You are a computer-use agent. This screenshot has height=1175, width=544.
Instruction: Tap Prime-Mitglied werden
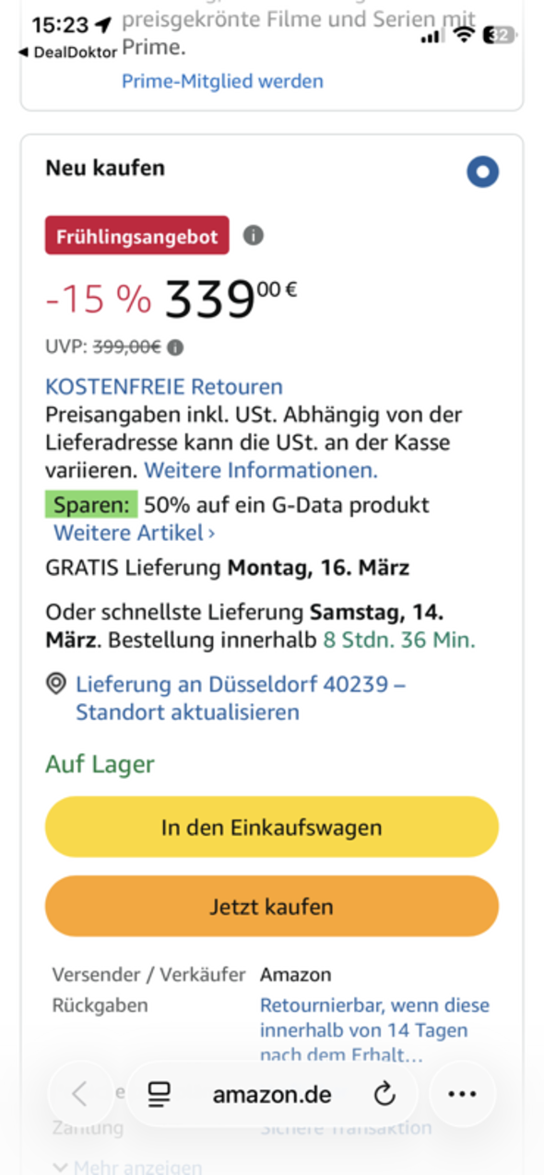pos(221,80)
